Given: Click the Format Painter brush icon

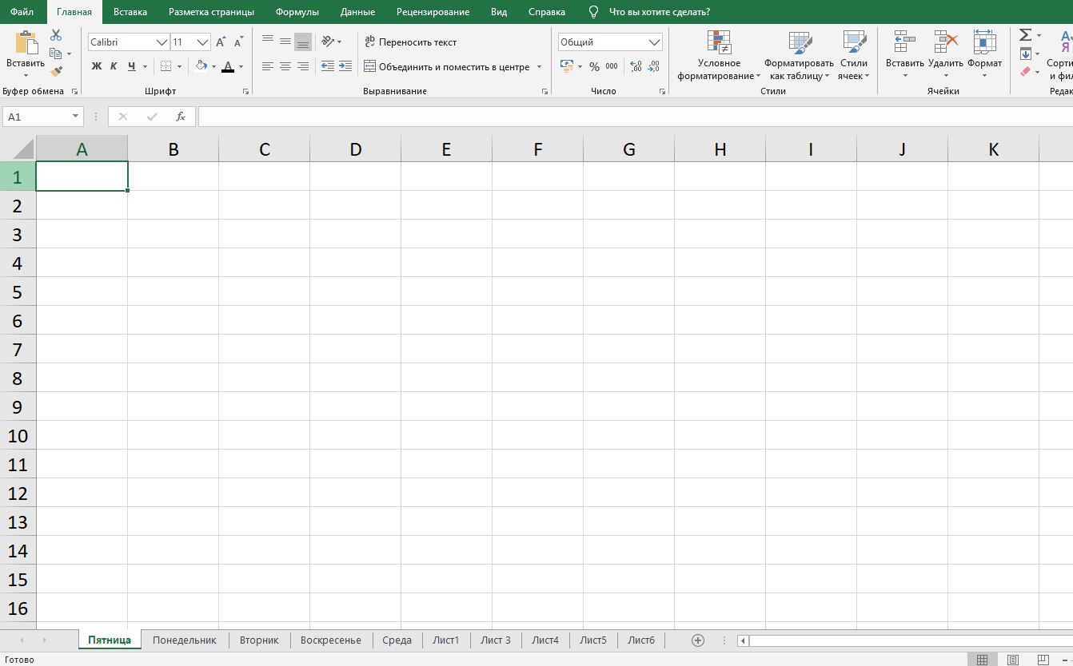Looking at the screenshot, I should (x=56, y=71).
